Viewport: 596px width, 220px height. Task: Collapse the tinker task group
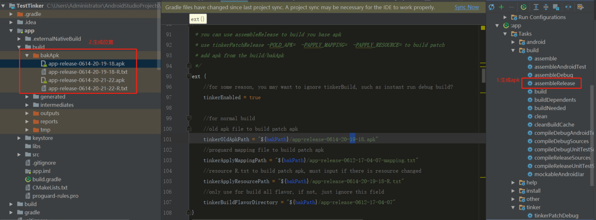tap(513, 208)
